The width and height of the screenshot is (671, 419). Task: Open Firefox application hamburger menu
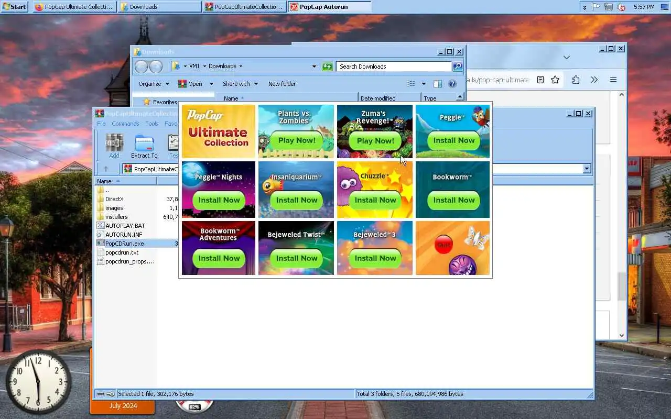pos(613,80)
